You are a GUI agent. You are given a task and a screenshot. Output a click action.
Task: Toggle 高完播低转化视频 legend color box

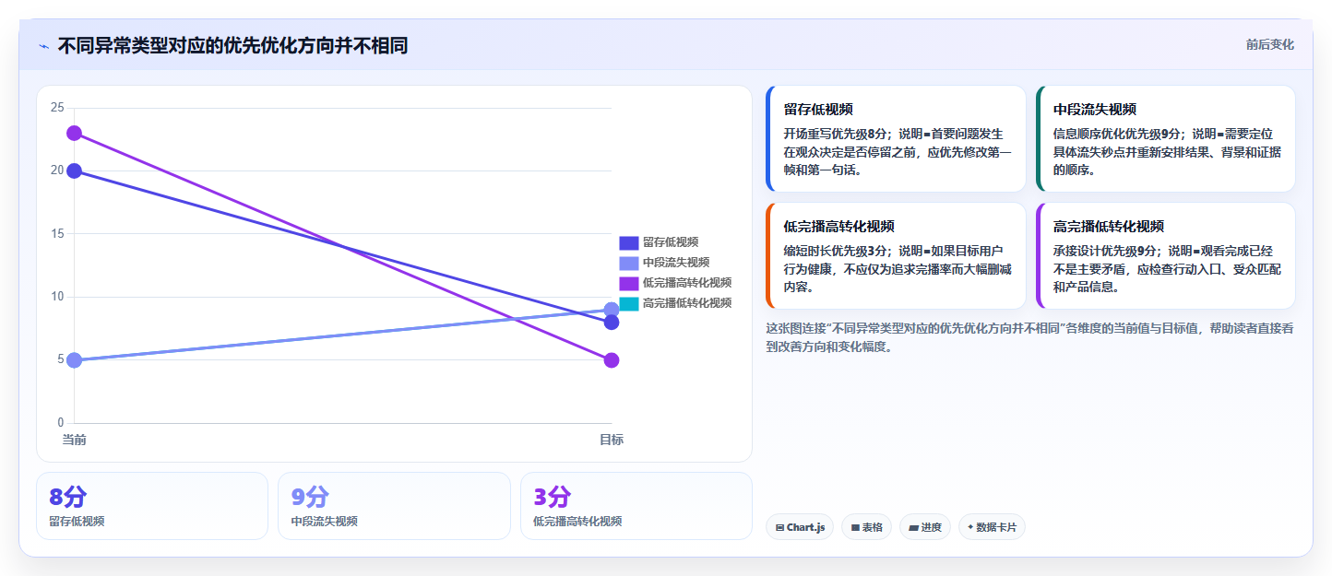pyautogui.click(x=628, y=303)
